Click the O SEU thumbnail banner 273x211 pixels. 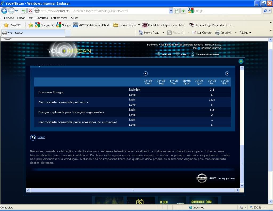(172, 200)
